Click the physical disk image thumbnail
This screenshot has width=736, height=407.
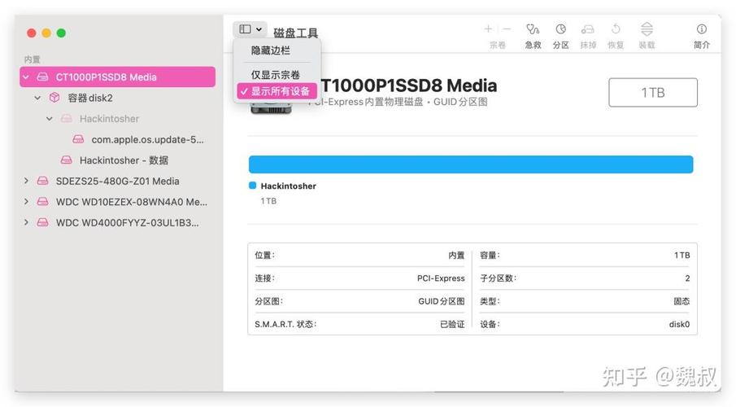271,107
